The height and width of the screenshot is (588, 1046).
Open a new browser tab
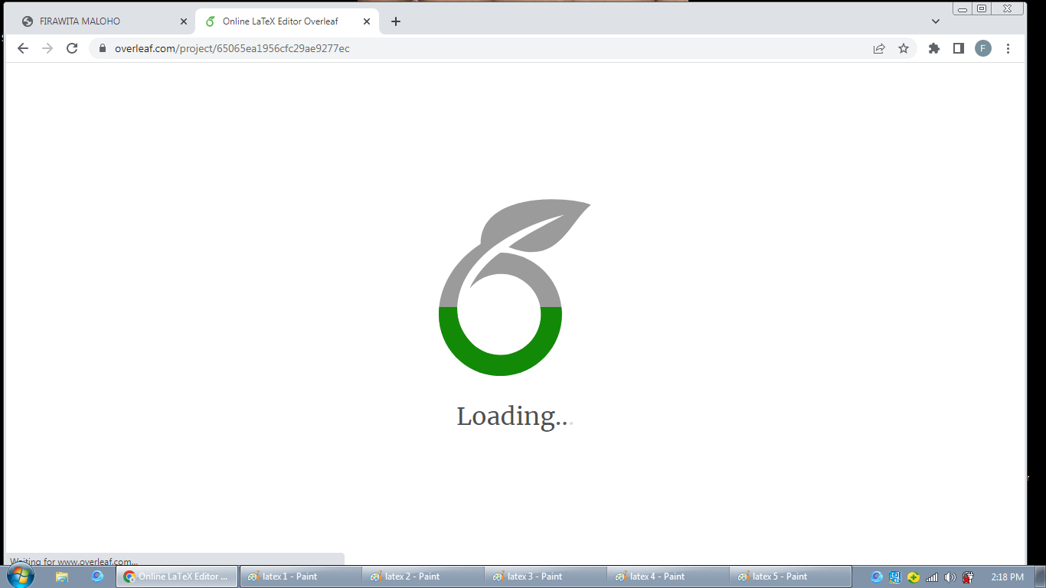click(x=395, y=21)
